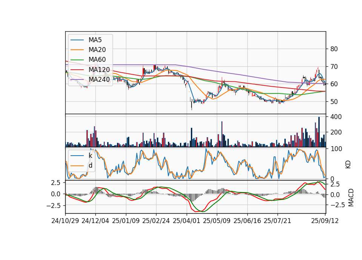The image size is (362, 260).
Task: Click the MA5 legend label
Action: 95,40
